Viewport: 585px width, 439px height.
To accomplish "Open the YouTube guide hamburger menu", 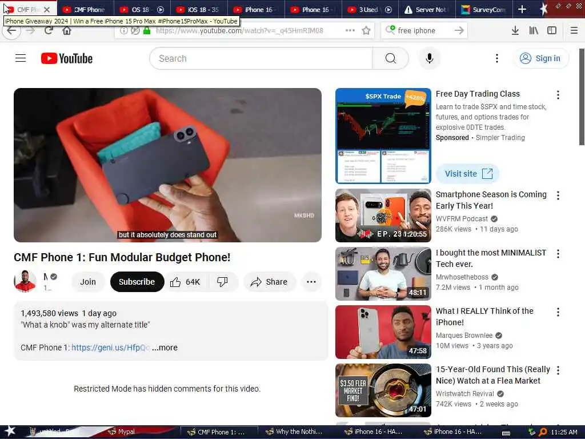I will click(21, 58).
